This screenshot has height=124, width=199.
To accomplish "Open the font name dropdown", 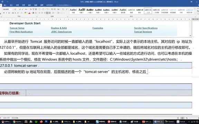I will pyautogui.click(x=8, y=9).
